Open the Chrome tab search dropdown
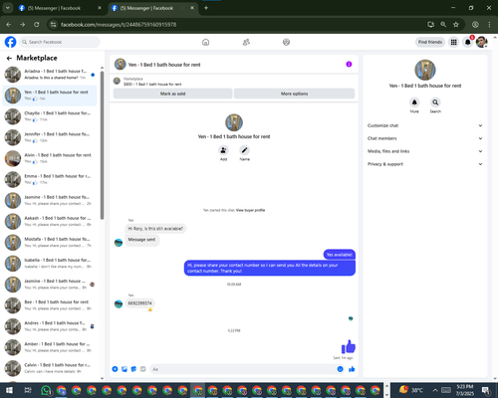498x398 pixels. point(7,8)
